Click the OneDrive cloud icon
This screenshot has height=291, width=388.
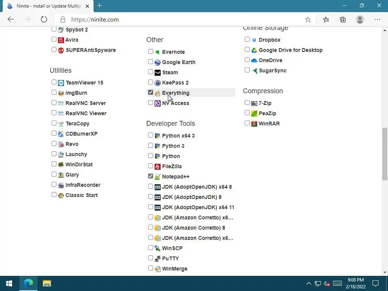(x=254, y=60)
